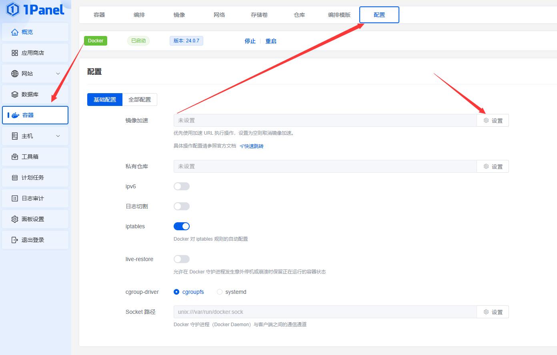557x355 pixels.
Task: Click the gear icon in 私有仓库 row
Action: [486, 166]
